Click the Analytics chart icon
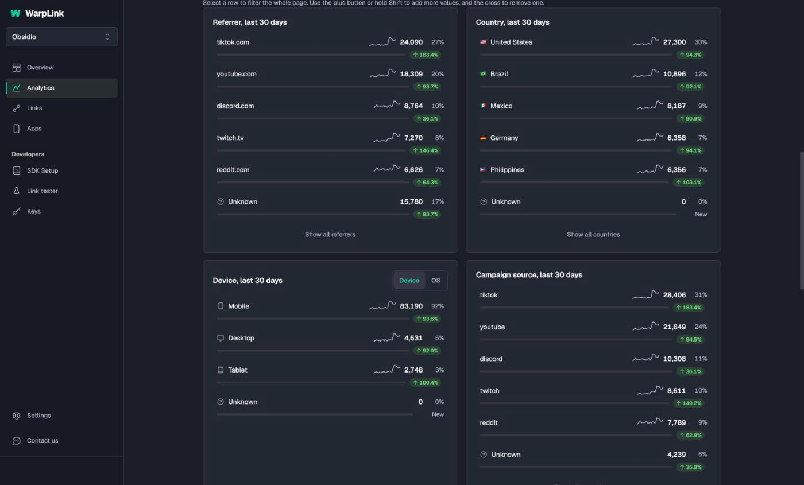 (x=16, y=88)
